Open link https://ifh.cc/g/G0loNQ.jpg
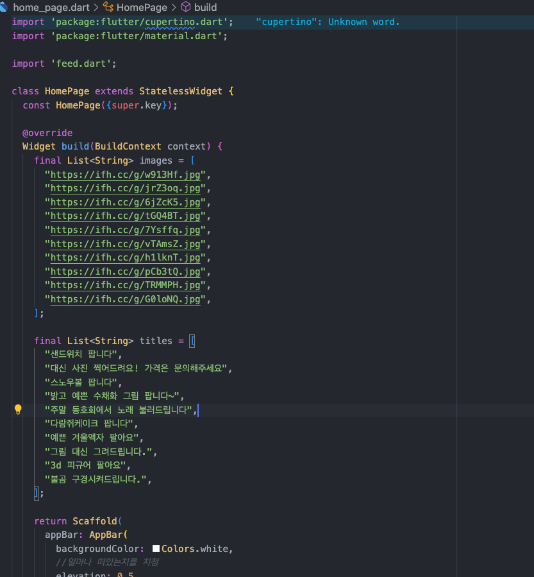534x577 pixels. [x=125, y=299]
